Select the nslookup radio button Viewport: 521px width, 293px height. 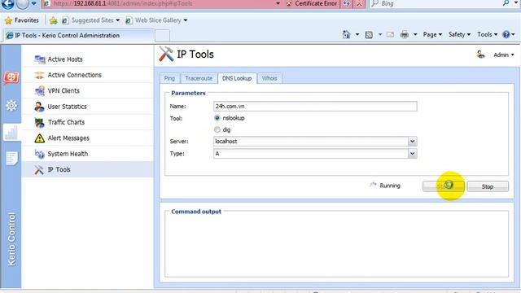(x=217, y=118)
